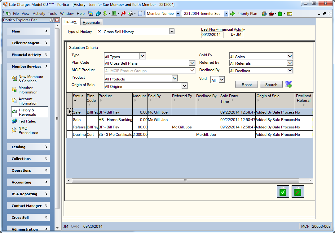This screenshot has width=335, height=233.
Task: Click the red curved arrow toolbar icon
Action: coord(123,14)
